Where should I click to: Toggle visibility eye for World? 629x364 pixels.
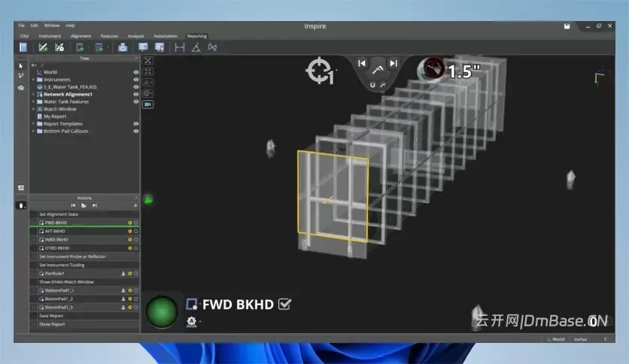[x=136, y=72]
